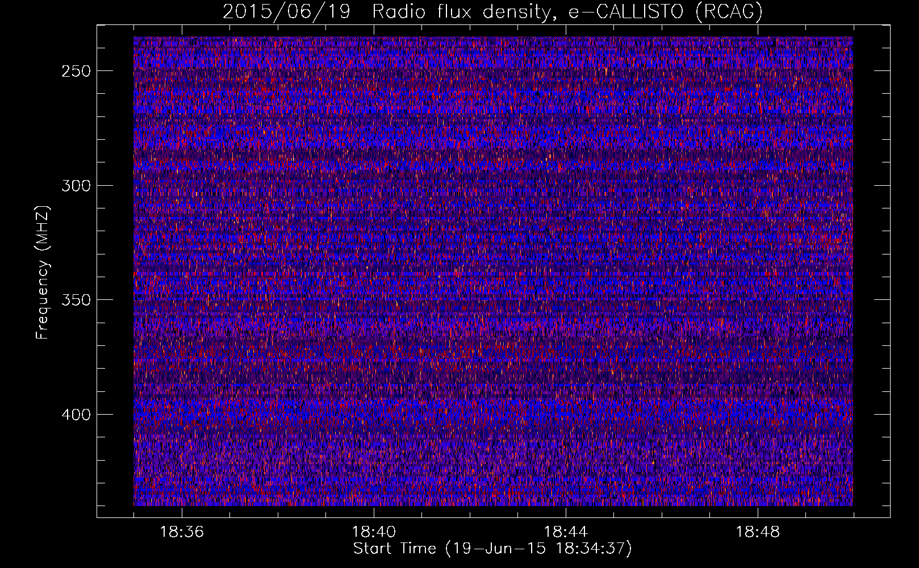The width and height of the screenshot is (919, 568).
Task: Click the 400 frequency tick label
Action: click(76, 415)
